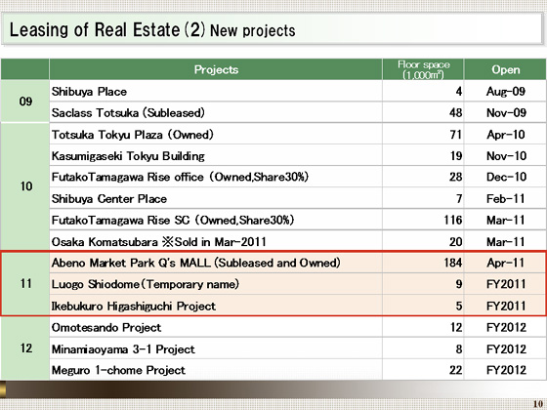Click floor space value '9' for Luogo Shiodome
The width and height of the screenshot is (547, 410).
click(x=459, y=284)
